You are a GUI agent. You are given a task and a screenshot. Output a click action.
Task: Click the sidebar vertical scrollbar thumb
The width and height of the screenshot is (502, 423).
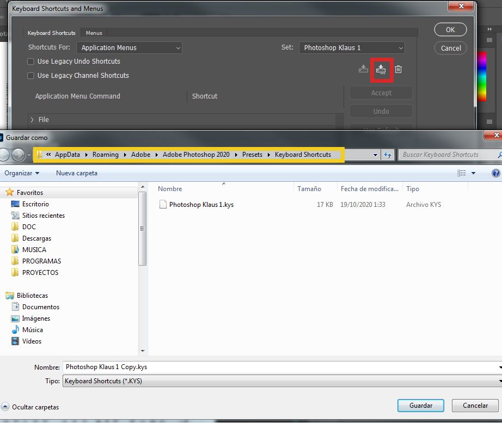[x=143, y=229]
